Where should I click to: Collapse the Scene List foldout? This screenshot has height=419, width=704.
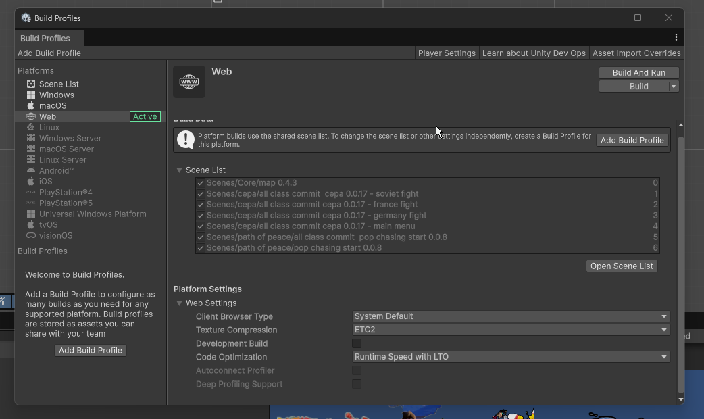click(179, 170)
